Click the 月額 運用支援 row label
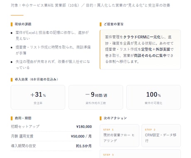191x158 pixels. (22, 136)
